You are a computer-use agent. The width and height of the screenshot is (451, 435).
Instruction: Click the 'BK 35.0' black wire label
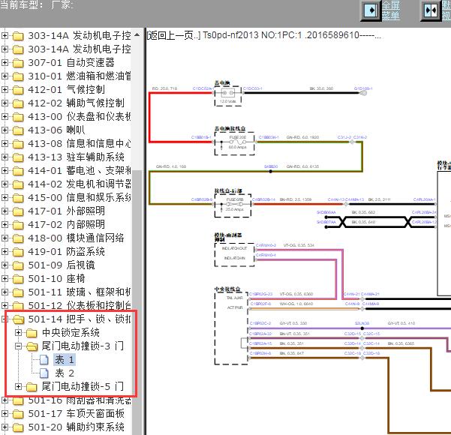pos(321,88)
